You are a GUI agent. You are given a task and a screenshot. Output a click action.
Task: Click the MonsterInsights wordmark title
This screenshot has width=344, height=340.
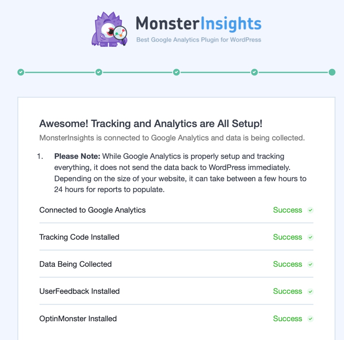click(198, 24)
